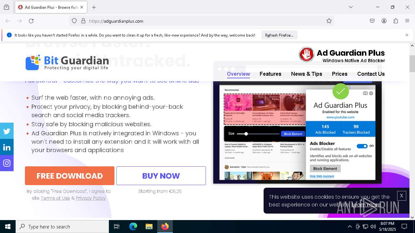Open cookie notice Learn more link
Viewport: 415px width, 233px height.
pos(366,205)
